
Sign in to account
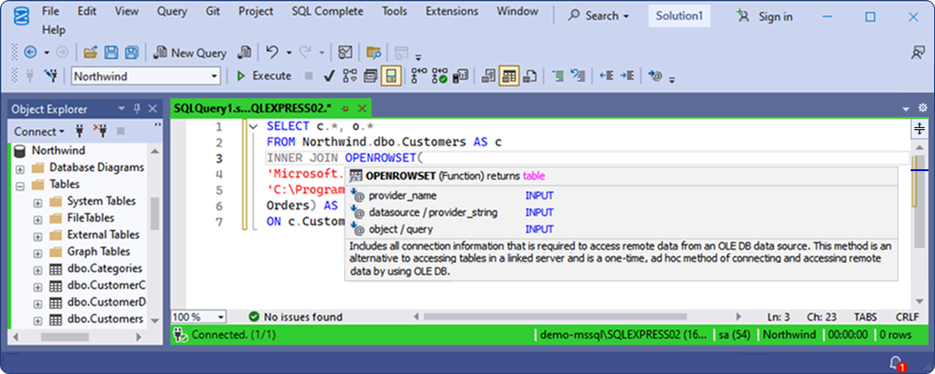point(765,17)
